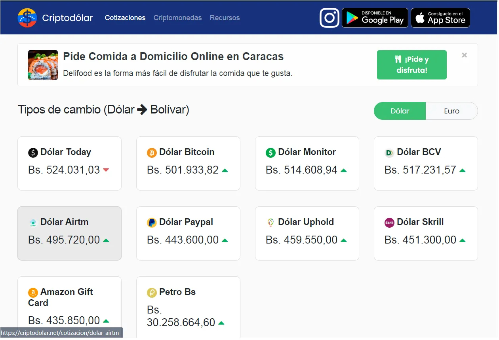Open the Dólar Today card title
Viewport: 499px width, 340px height.
click(x=66, y=152)
